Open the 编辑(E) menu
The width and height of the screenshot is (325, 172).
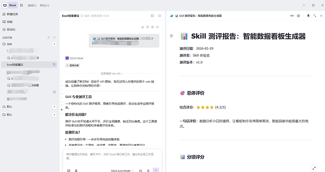click(x=32, y=6)
